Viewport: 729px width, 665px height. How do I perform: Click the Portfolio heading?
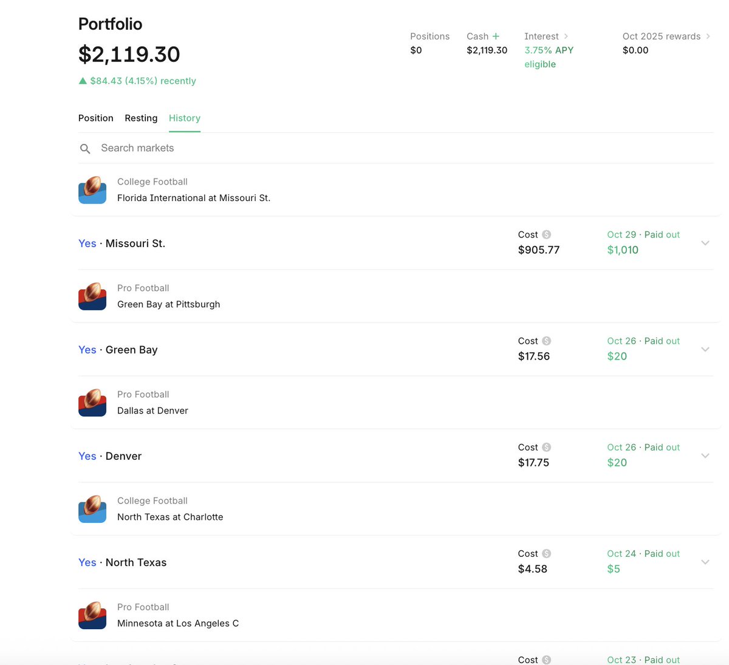click(x=110, y=24)
